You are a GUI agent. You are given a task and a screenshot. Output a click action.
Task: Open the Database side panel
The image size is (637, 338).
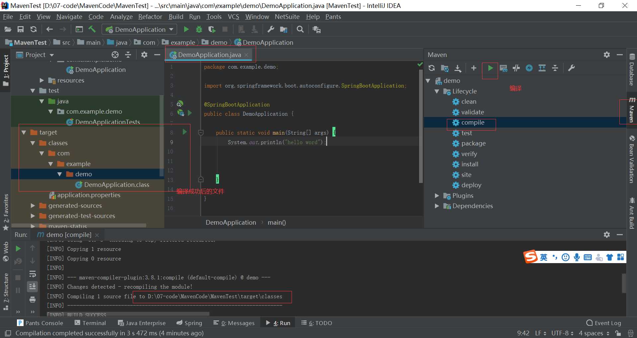[x=632, y=69]
